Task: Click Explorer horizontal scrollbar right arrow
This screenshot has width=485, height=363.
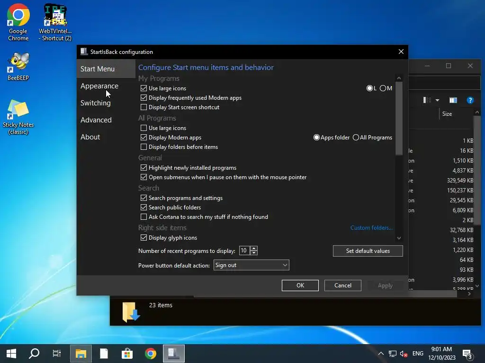Action: tap(469, 294)
